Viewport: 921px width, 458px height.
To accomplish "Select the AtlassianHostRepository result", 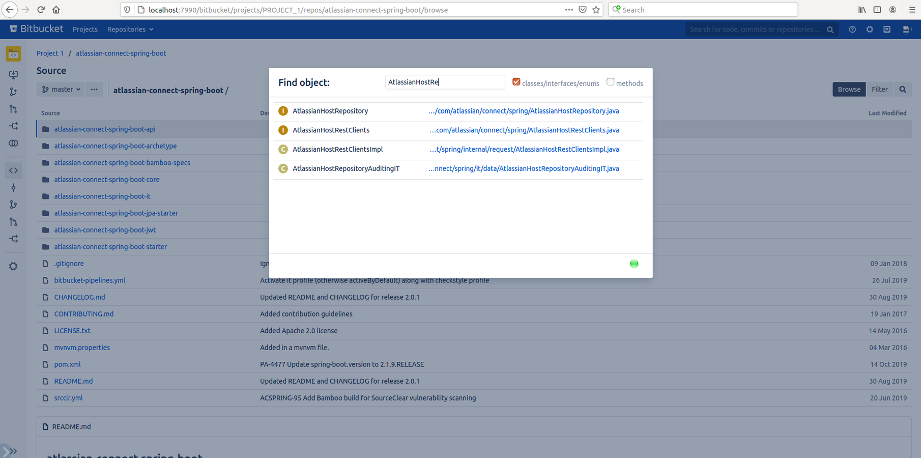I will [330, 111].
